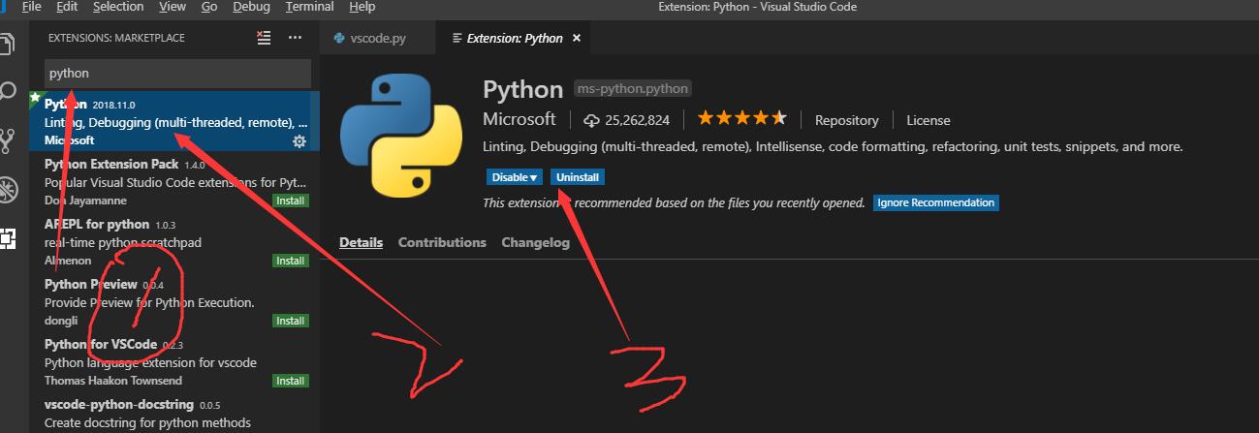Select the Python extension by Microsoft in the list

pos(174,121)
